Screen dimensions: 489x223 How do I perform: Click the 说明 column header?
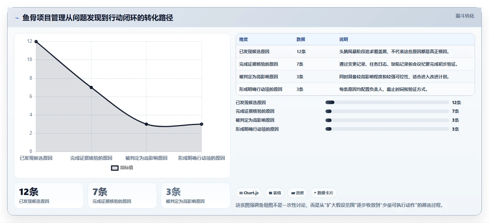[344, 40]
